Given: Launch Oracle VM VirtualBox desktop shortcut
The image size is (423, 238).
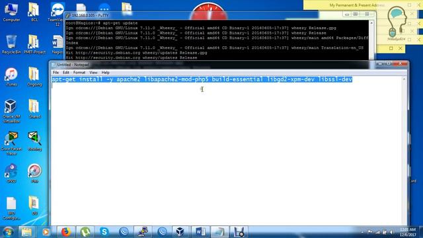Looking at the screenshot, I should (x=11, y=110).
